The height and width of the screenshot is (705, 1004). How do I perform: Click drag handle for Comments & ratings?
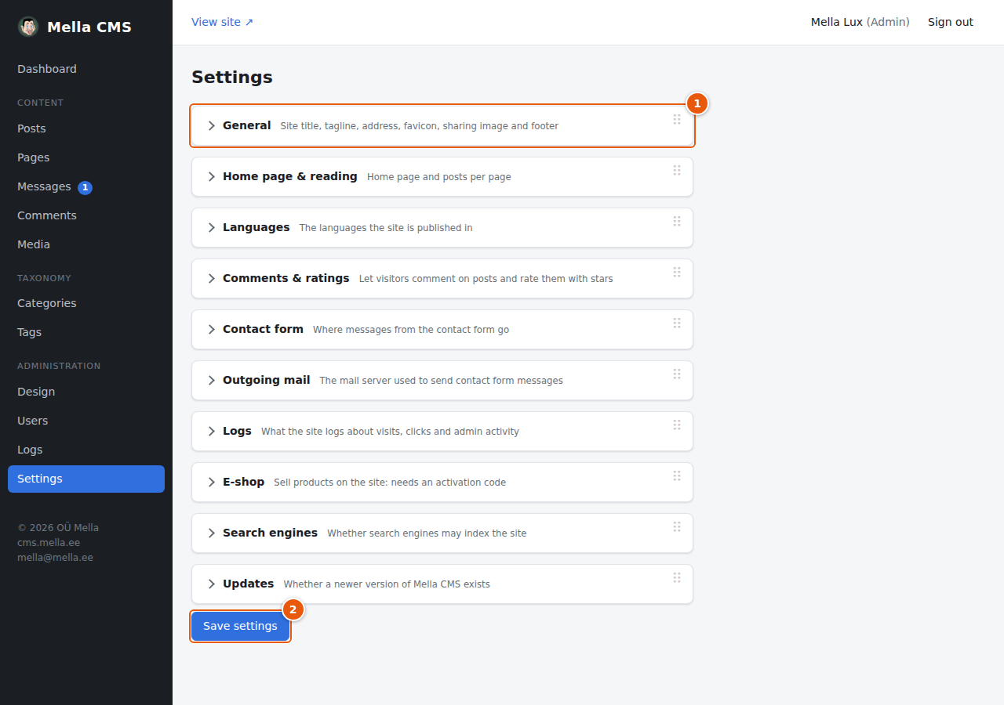tap(677, 272)
